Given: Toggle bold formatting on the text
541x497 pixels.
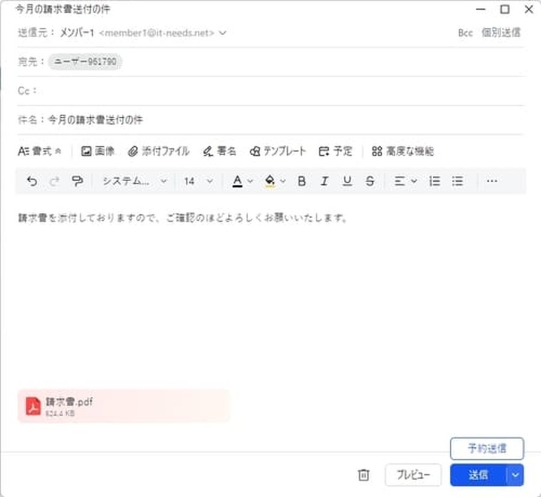Looking at the screenshot, I should (x=301, y=181).
